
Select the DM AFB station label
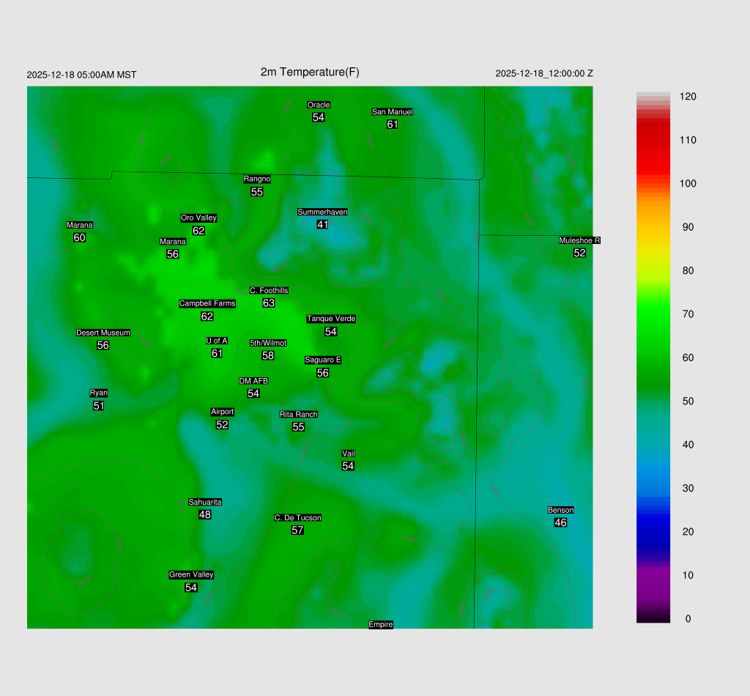pyautogui.click(x=253, y=381)
